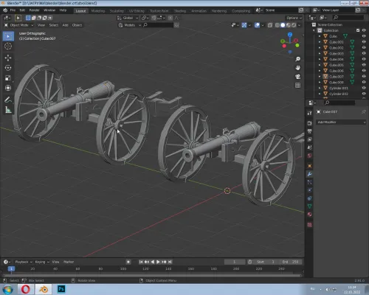Open the shading options dropdown arrow
The height and width of the screenshot is (295, 369).
coord(300,25)
